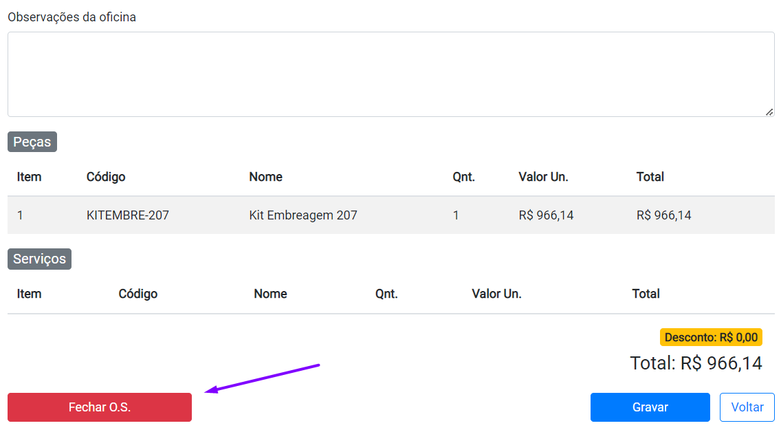Click the Código header in Peças table
Viewport: 781px width, 430px height.
106,177
